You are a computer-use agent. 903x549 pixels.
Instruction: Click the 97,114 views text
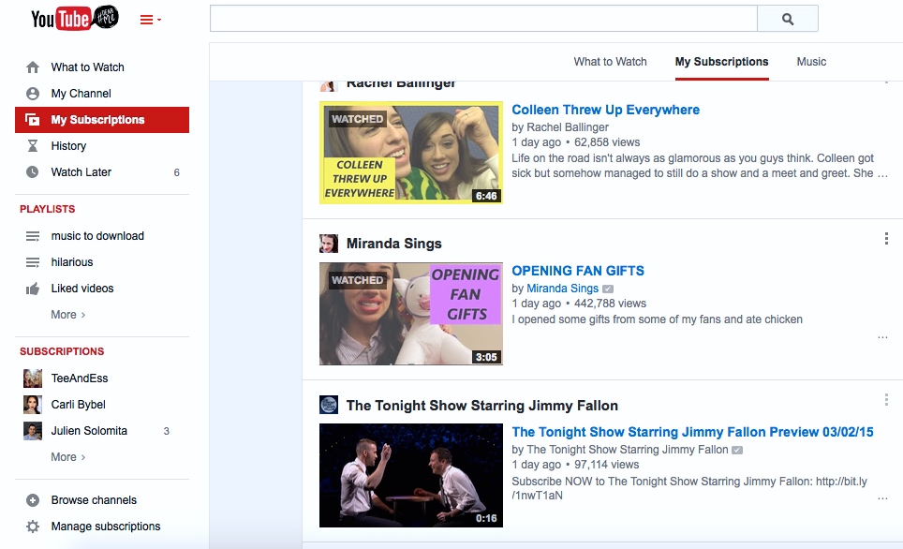(606, 465)
